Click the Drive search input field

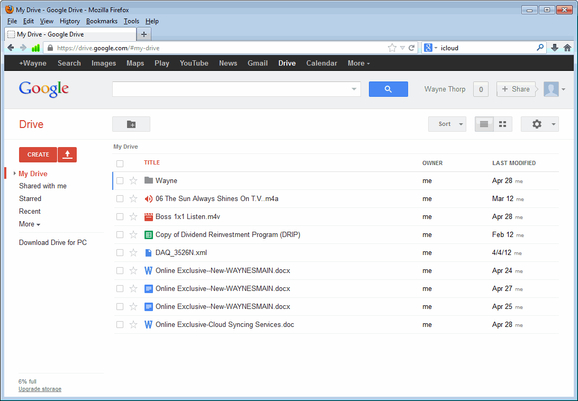point(231,89)
